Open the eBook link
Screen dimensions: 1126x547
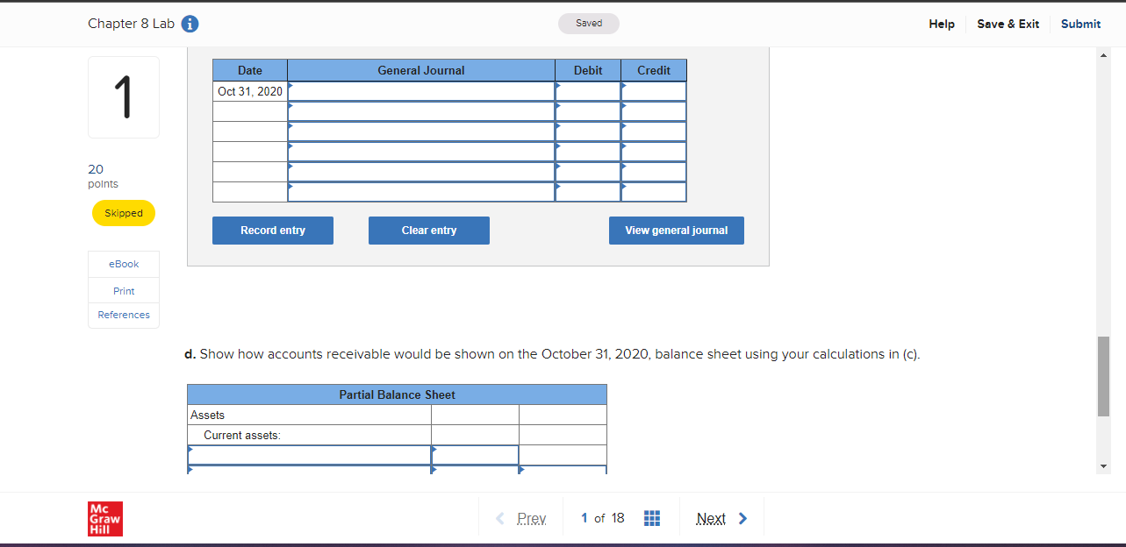click(123, 263)
